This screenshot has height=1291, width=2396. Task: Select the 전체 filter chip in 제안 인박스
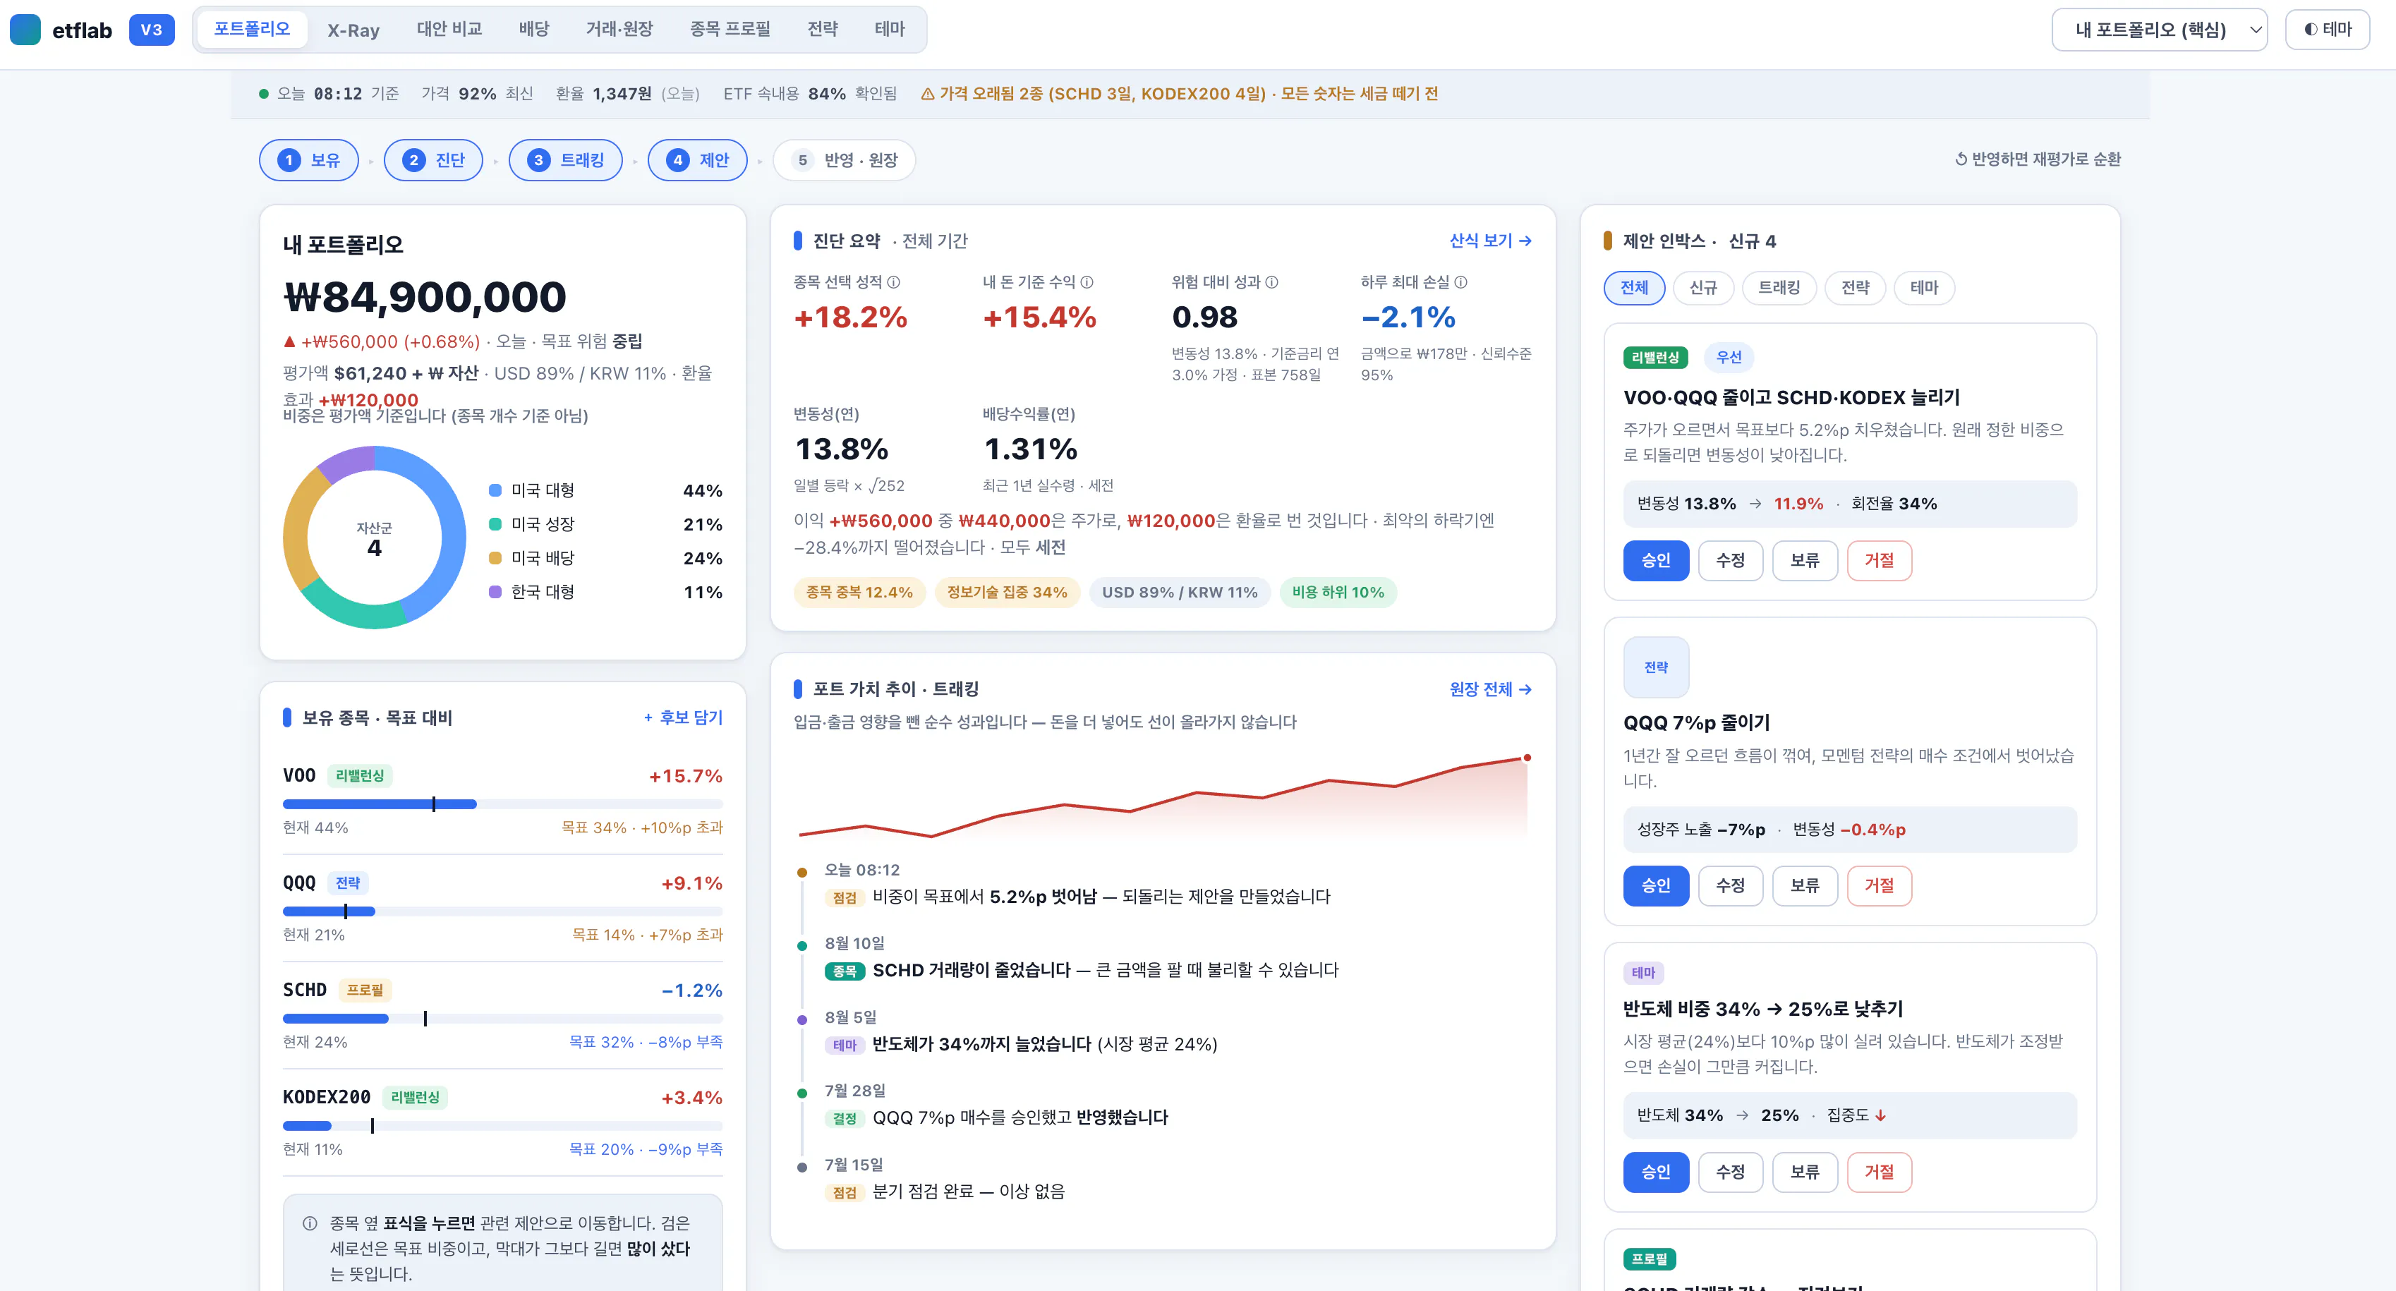[1634, 287]
